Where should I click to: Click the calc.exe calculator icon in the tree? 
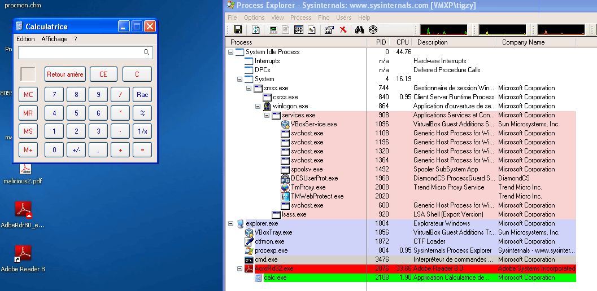(258, 277)
